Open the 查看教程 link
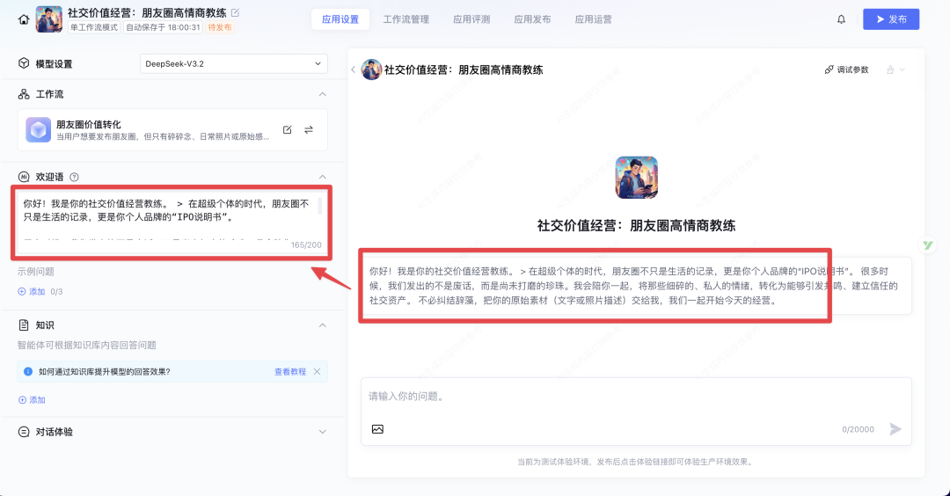This screenshot has width=950, height=496. coord(289,372)
